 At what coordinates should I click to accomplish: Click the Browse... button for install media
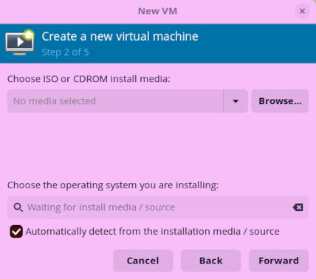click(280, 101)
